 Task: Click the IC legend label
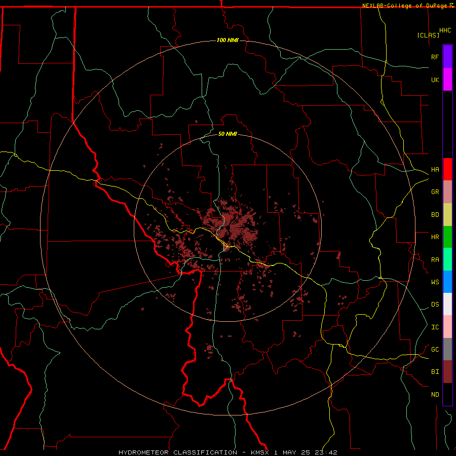pos(435,327)
